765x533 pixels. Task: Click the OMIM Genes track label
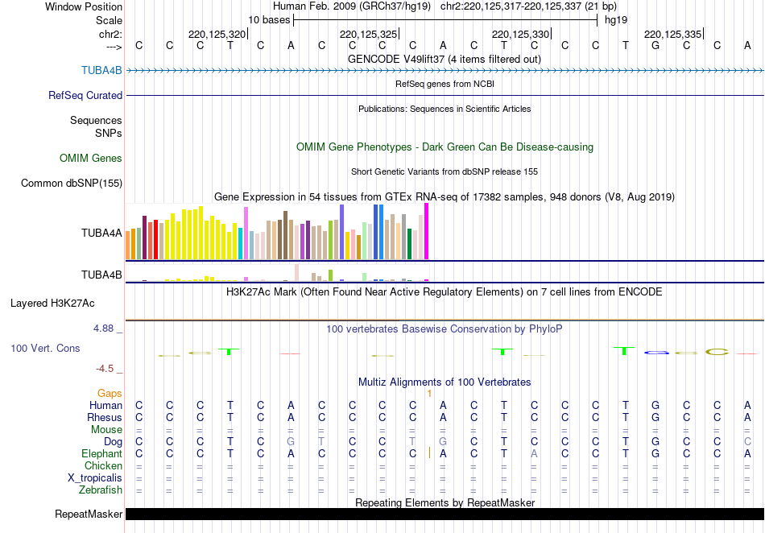coord(91,158)
